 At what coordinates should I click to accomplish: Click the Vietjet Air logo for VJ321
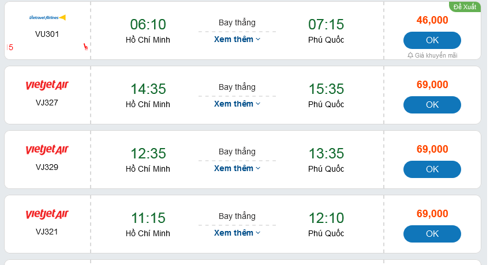tap(47, 214)
